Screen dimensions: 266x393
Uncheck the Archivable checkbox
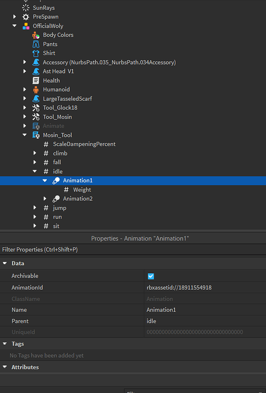coord(151,276)
